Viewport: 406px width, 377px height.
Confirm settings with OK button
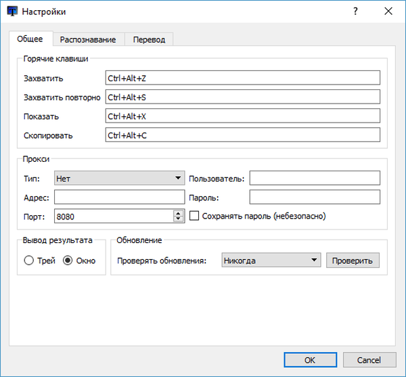point(310,360)
